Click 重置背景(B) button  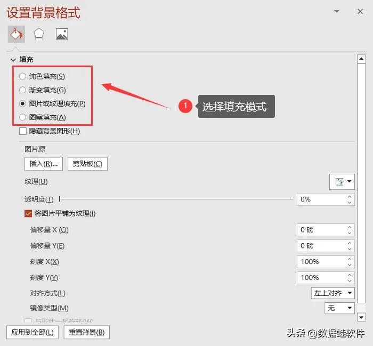pyautogui.click(x=86, y=332)
